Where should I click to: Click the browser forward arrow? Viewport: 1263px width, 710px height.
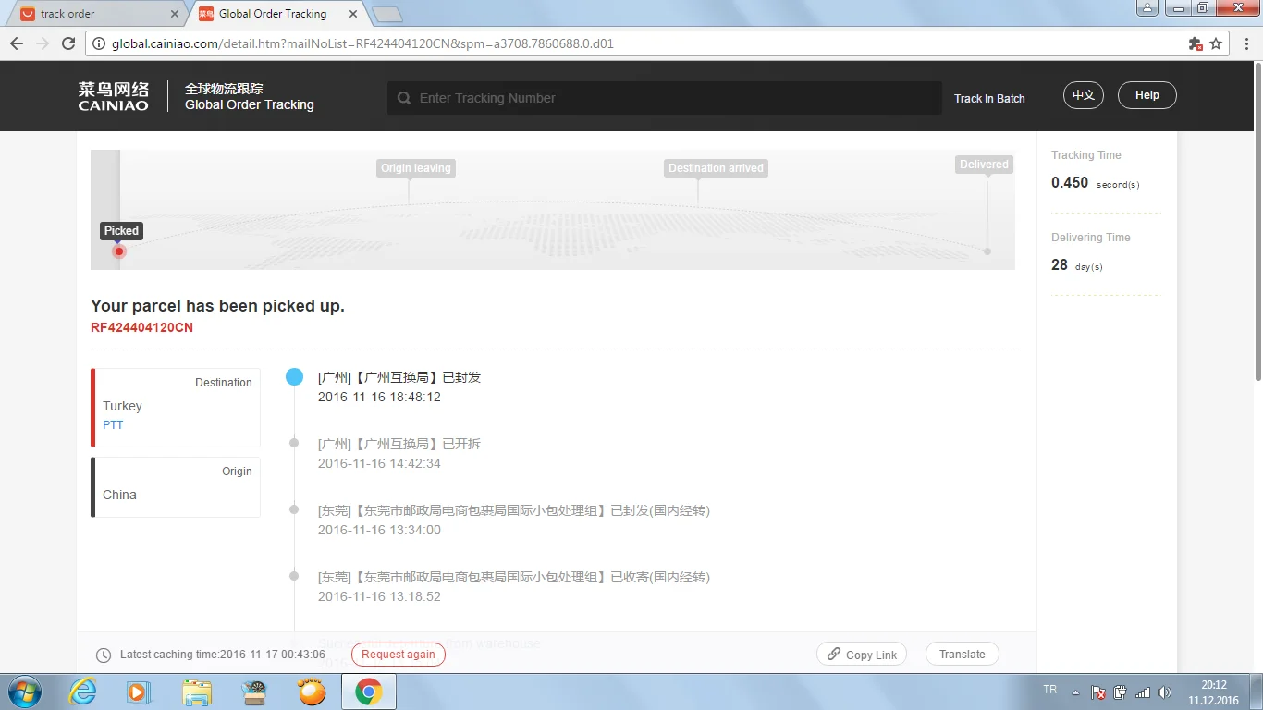point(43,43)
